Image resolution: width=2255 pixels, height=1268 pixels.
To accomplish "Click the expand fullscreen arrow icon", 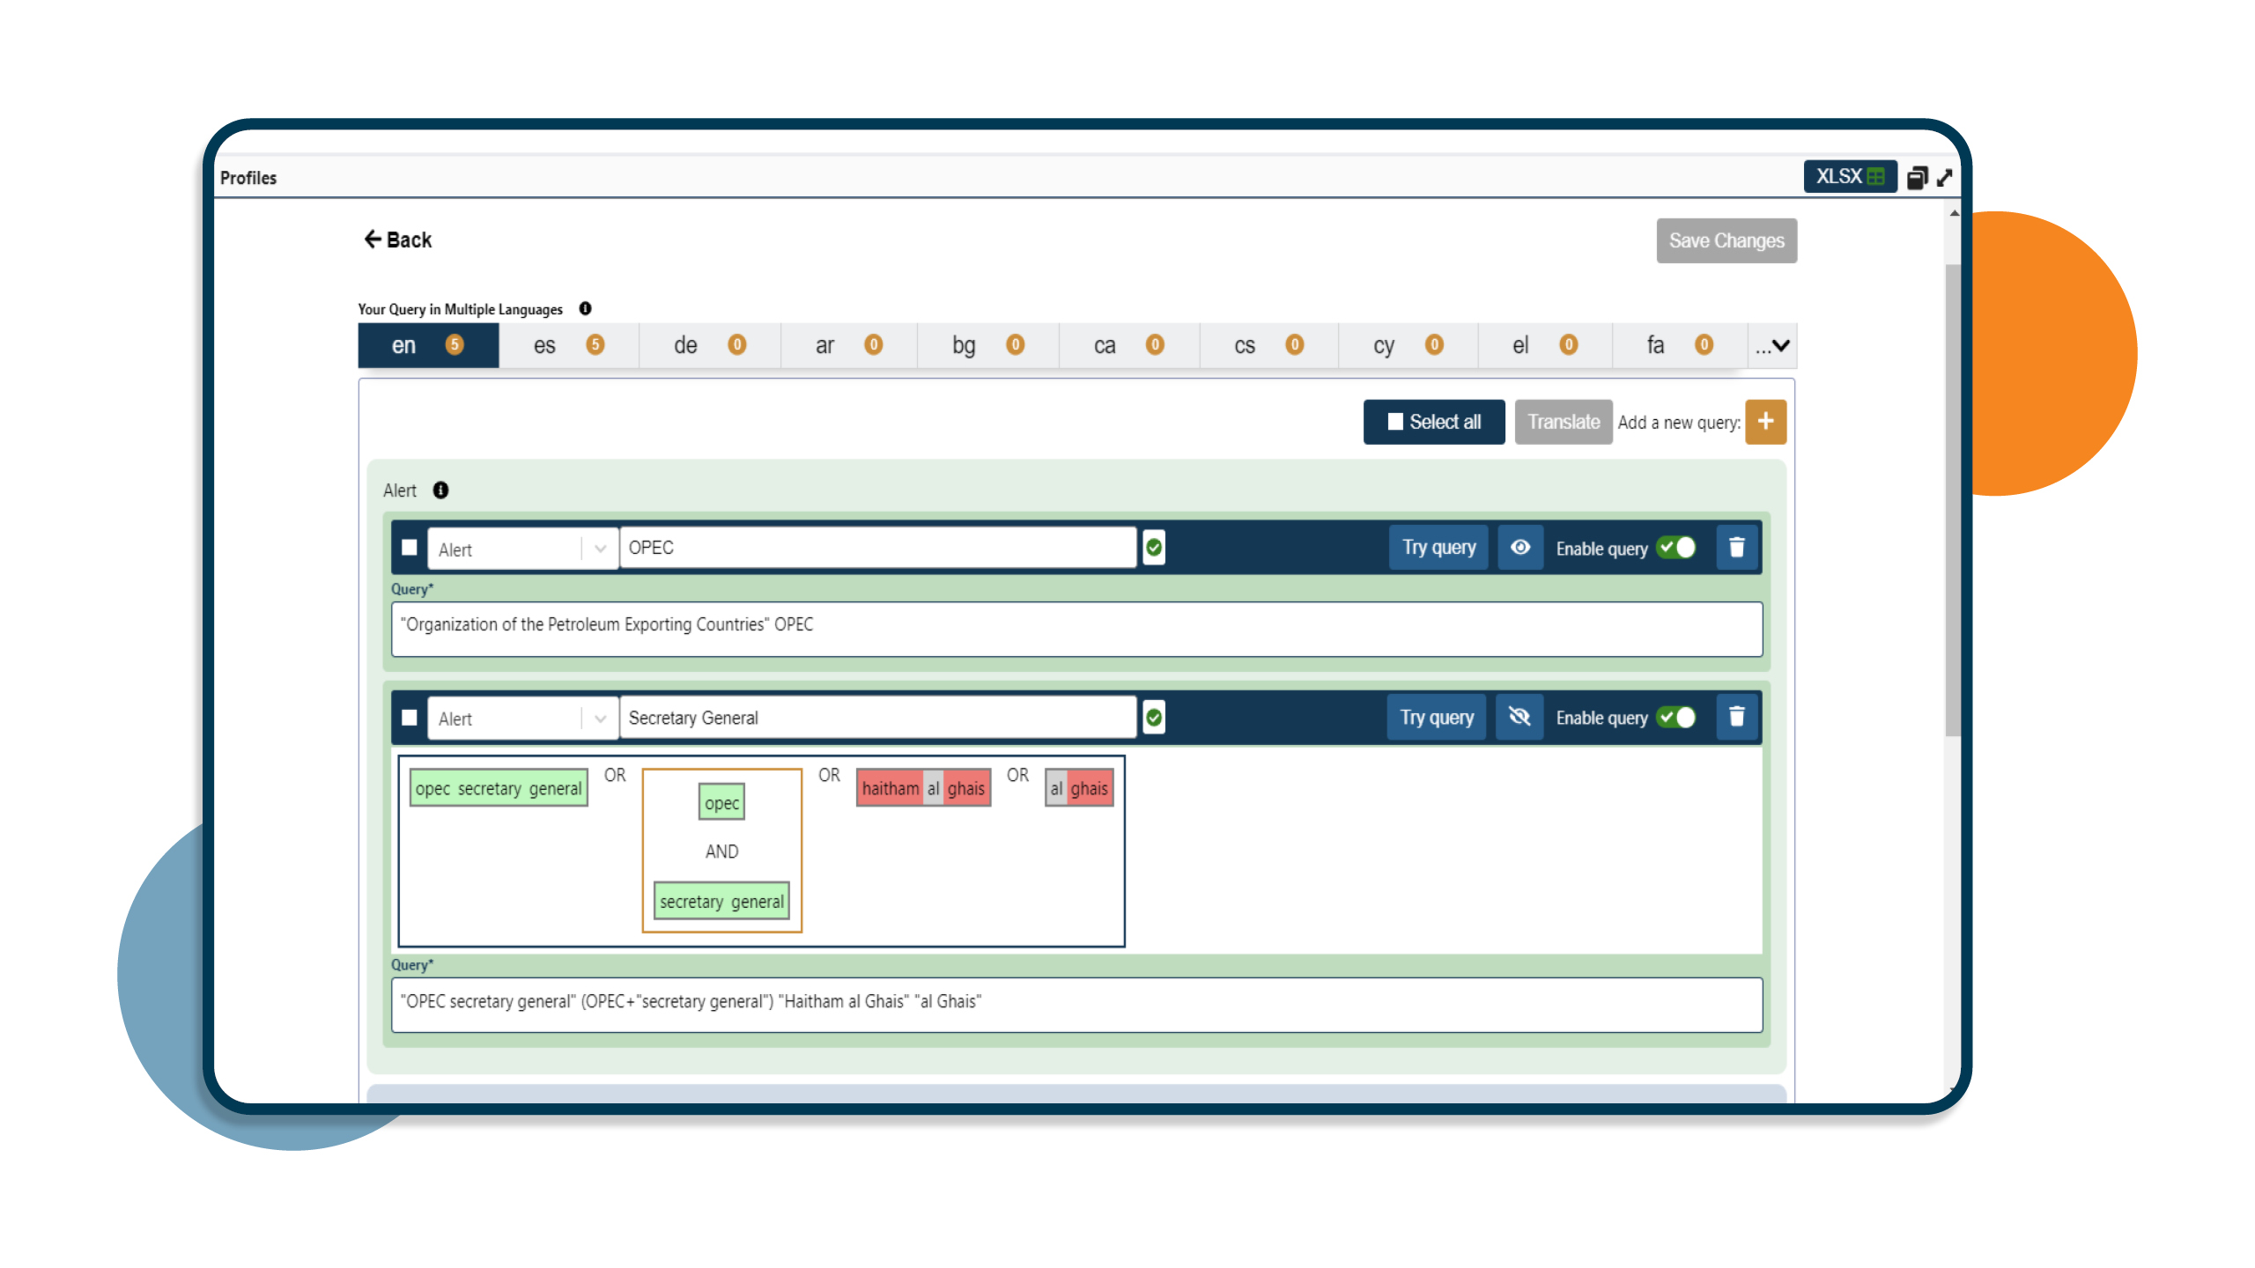I will tap(1945, 178).
